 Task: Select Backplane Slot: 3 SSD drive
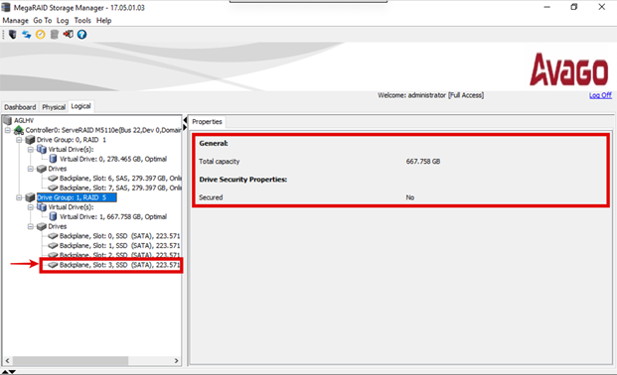[x=119, y=265]
